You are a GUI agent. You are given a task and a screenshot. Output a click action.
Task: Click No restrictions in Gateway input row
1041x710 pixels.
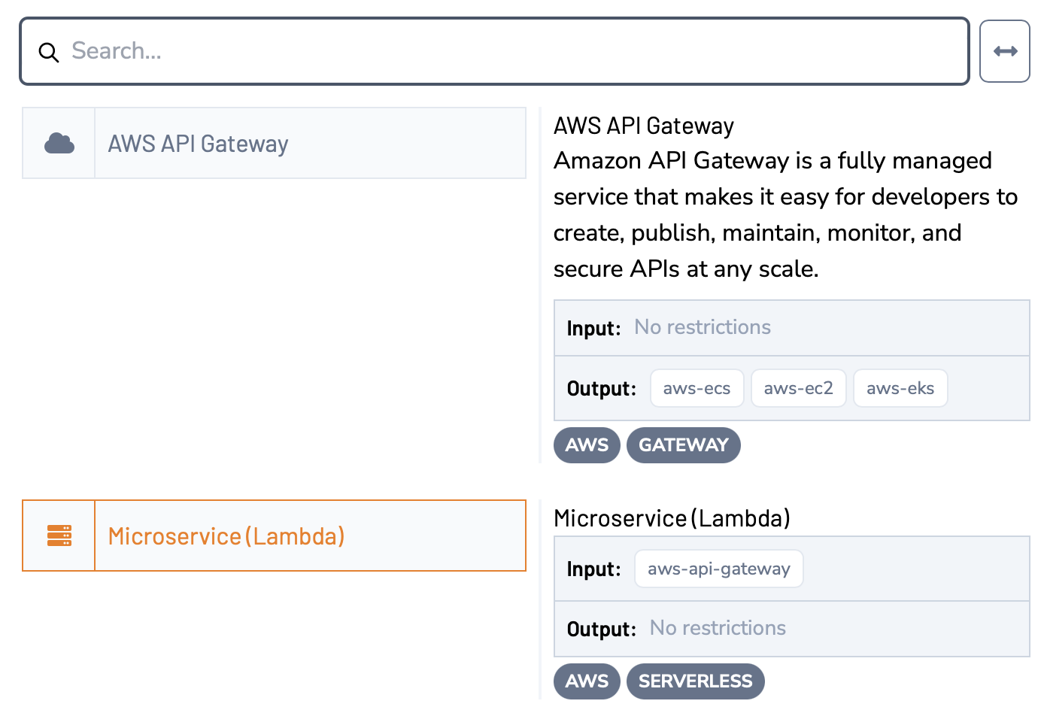[x=703, y=327]
